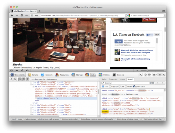Click the Play Now ad button
This screenshot has height=133, width=175.
click(149, 19)
